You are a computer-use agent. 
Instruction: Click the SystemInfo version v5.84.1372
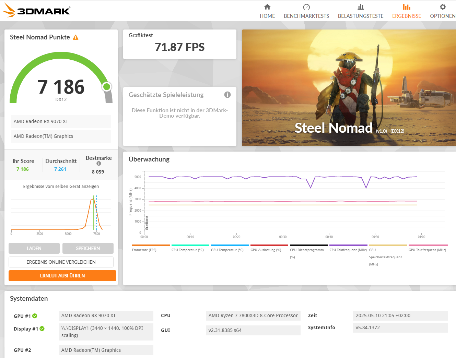400,327
